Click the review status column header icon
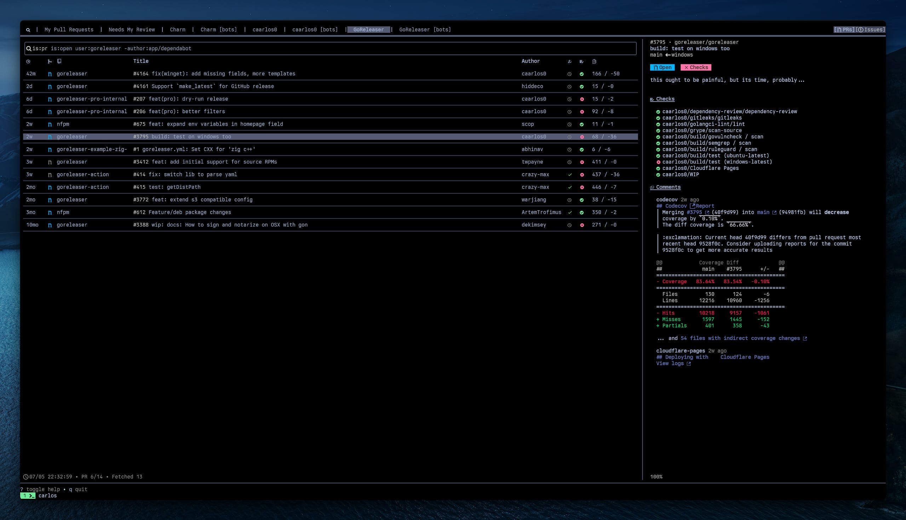 (x=569, y=62)
